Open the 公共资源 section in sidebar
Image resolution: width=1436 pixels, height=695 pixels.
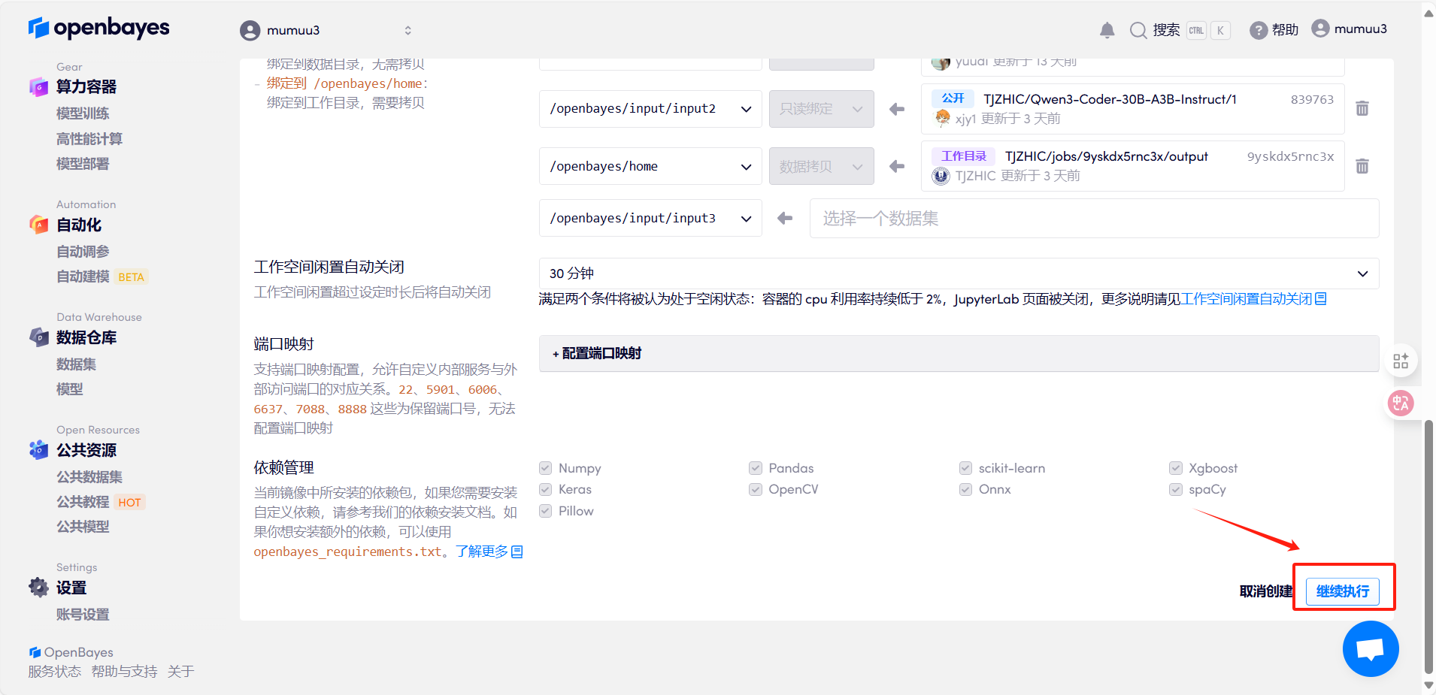tap(86, 450)
